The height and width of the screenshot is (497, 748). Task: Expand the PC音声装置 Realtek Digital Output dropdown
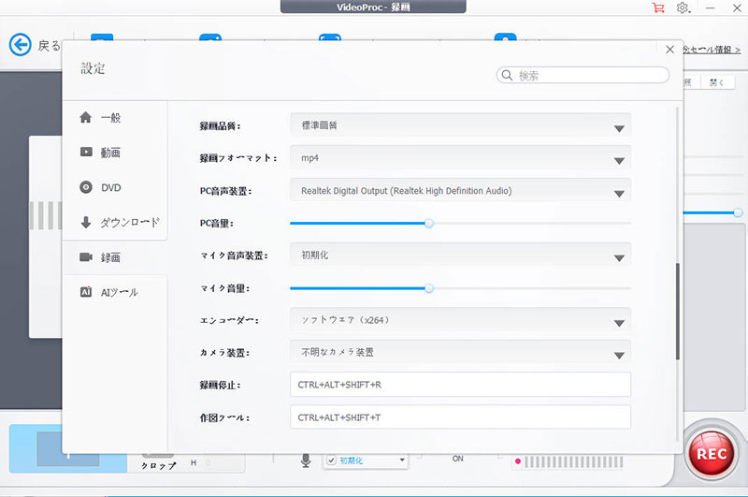(460, 191)
